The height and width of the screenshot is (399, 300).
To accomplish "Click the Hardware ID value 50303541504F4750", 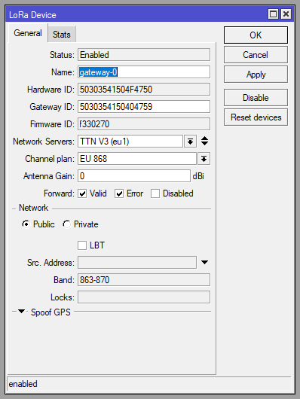I will pyautogui.click(x=116, y=90).
